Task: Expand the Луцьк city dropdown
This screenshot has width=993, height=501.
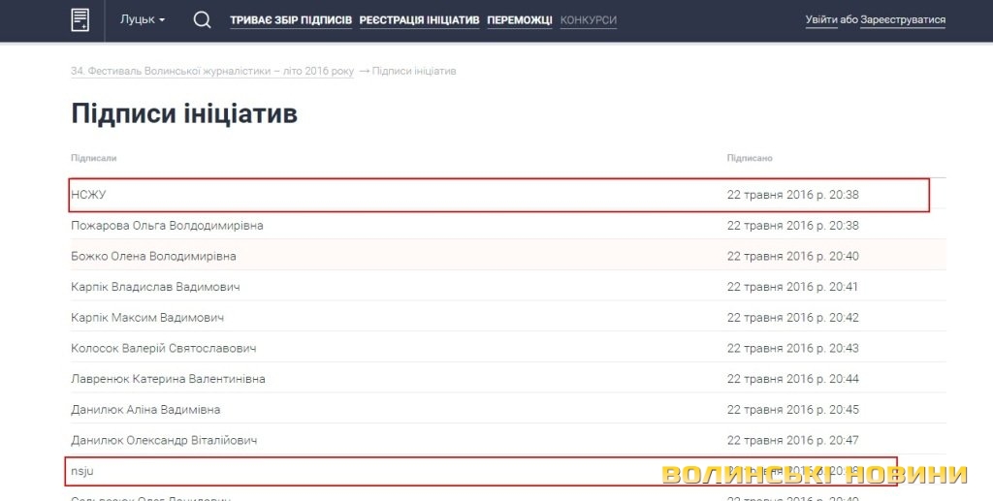Action: click(142, 19)
